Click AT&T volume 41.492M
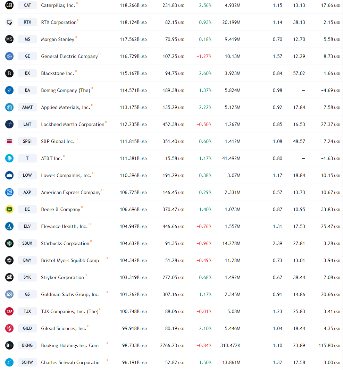343x370 pixels. (x=231, y=158)
